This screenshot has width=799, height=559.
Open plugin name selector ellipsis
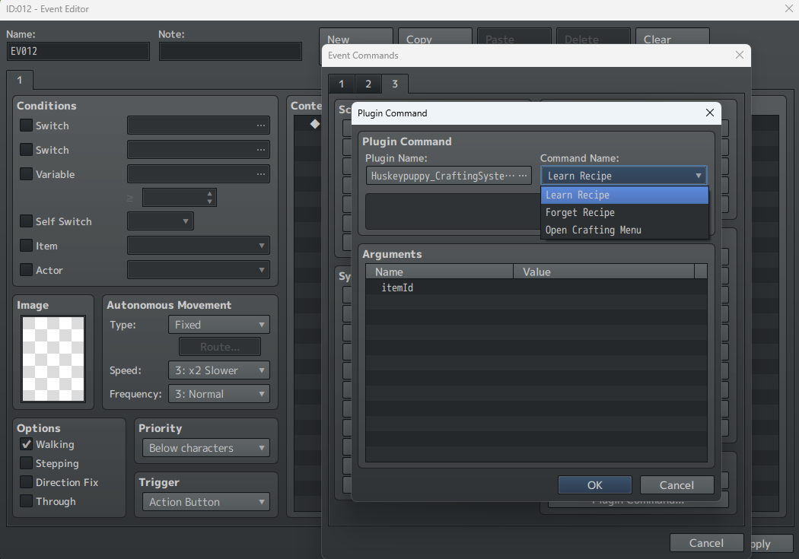pyautogui.click(x=523, y=176)
